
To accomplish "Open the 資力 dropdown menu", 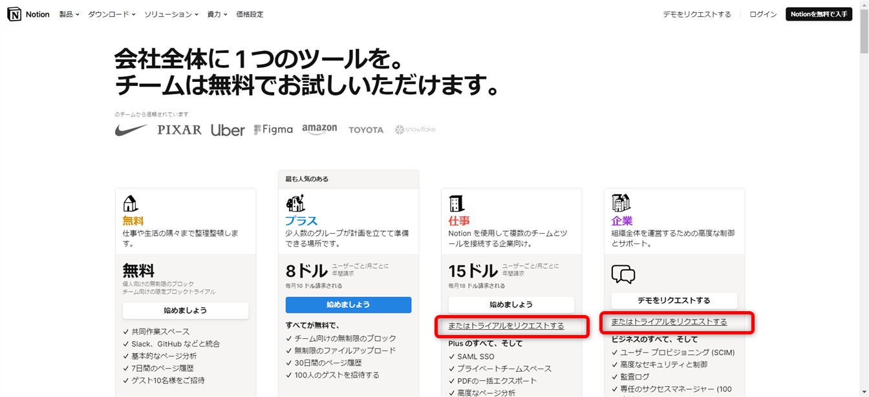I will pos(217,14).
